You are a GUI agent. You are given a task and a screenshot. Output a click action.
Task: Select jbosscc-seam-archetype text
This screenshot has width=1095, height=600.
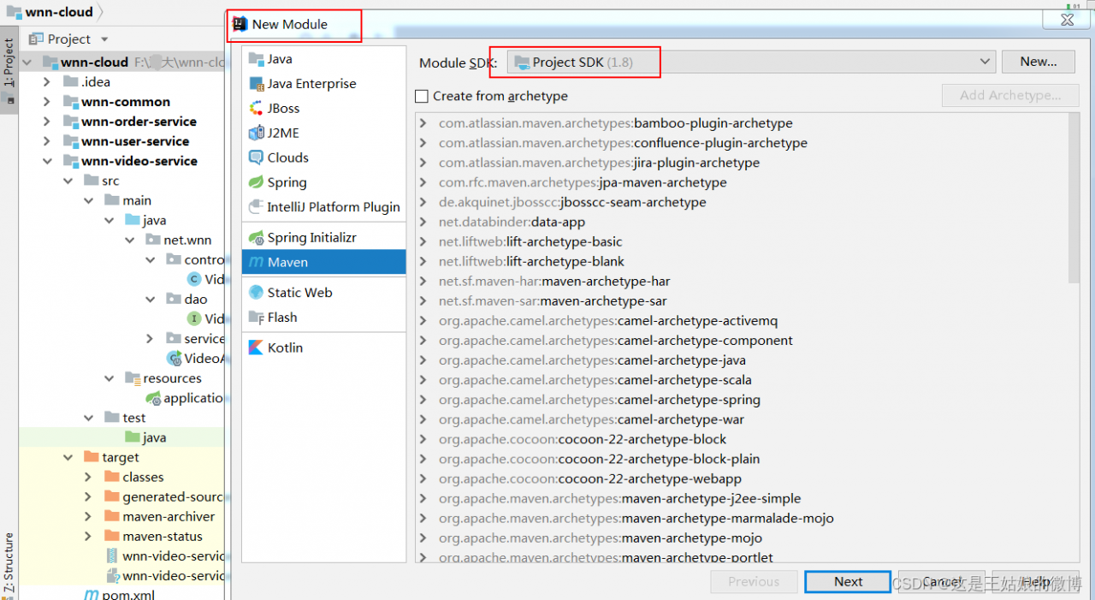(633, 203)
